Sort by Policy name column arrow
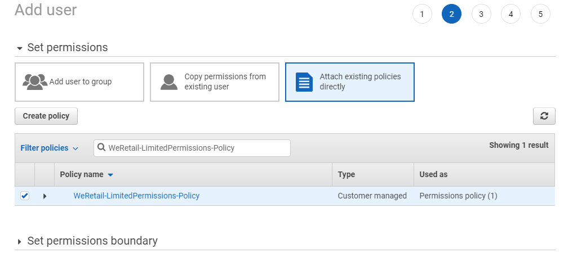The image size is (586, 262). click(110, 175)
